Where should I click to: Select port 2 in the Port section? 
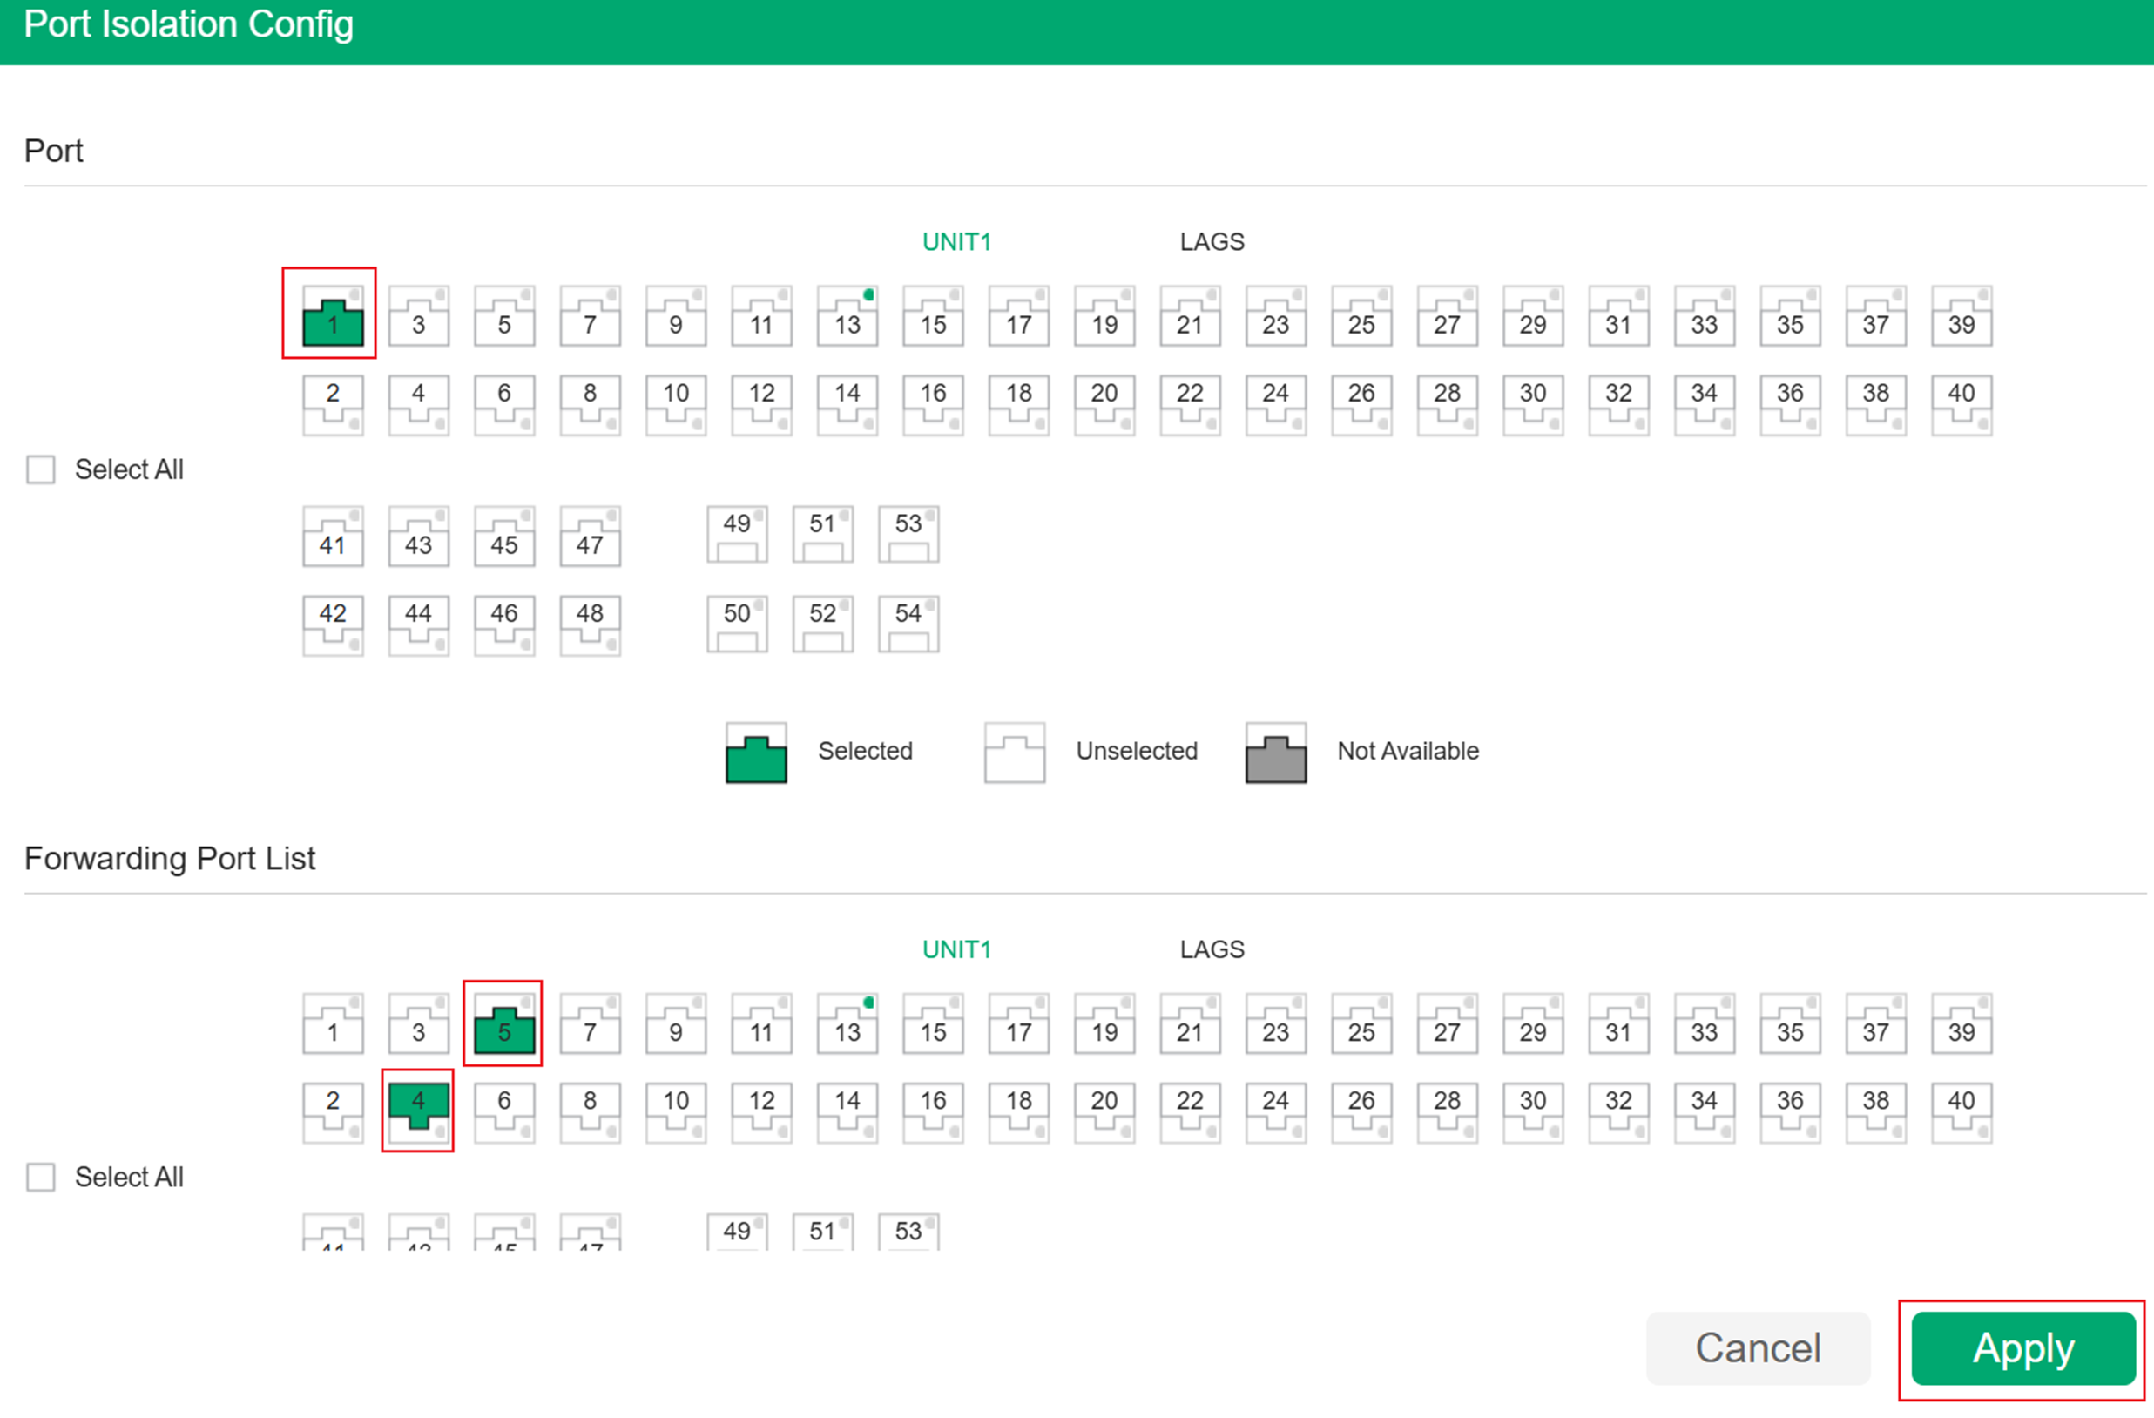pos(332,404)
